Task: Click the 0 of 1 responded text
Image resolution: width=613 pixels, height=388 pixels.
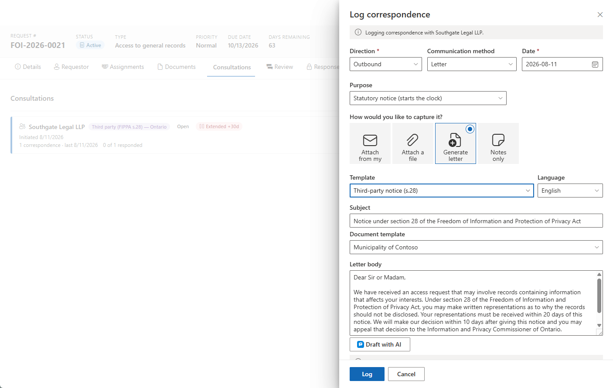Action: pos(123,145)
